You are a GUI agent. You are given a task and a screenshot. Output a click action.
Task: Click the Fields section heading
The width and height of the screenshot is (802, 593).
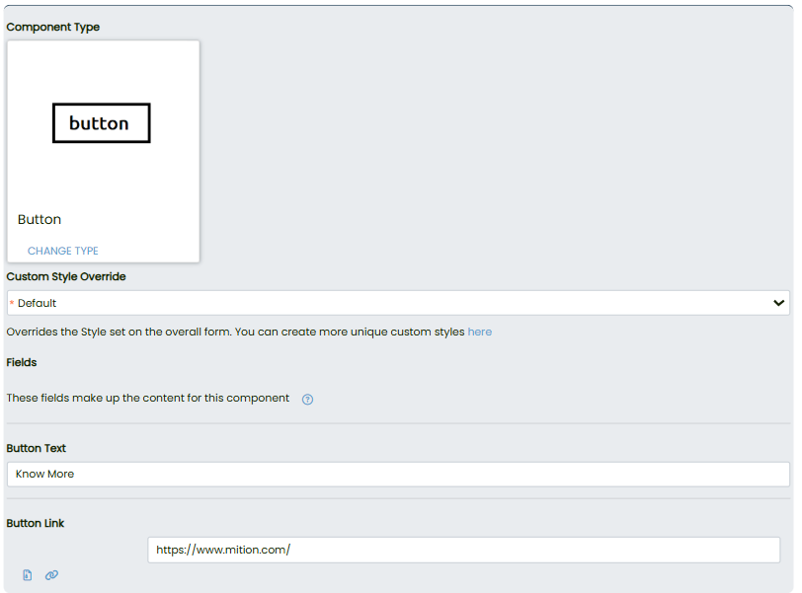point(22,362)
